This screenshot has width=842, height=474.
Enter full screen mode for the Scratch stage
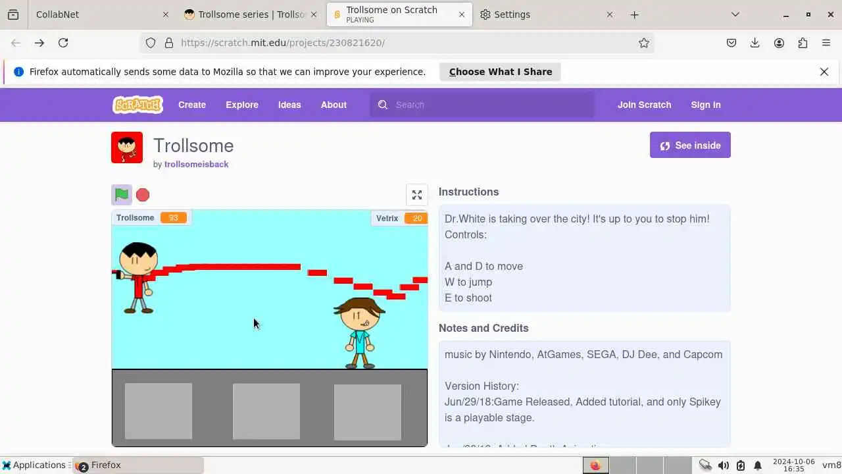point(417,195)
